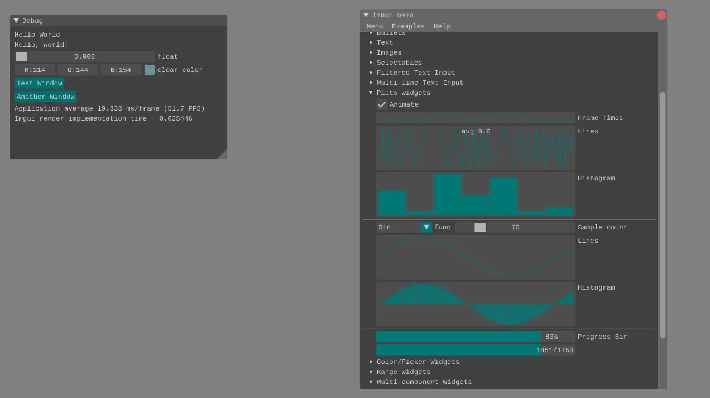Collapse the Debug window header triangle
Image resolution: width=710 pixels, height=398 pixels.
pyautogui.click(x=16, y=20)
